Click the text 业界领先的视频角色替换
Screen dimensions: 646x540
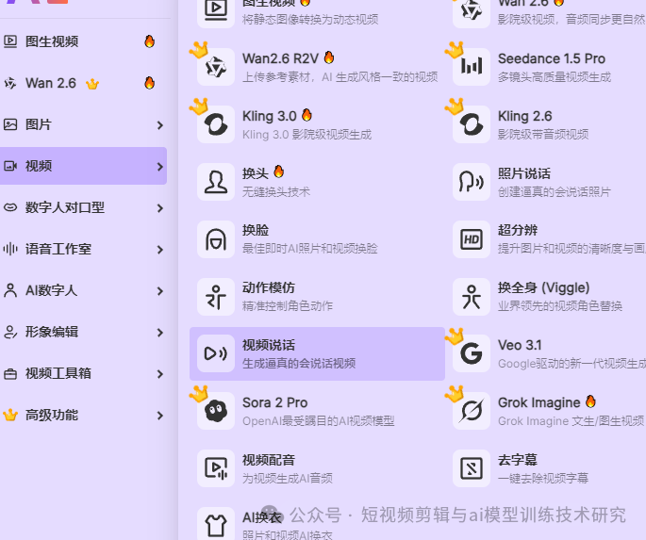pyautogui.click(x=560, y=306)
